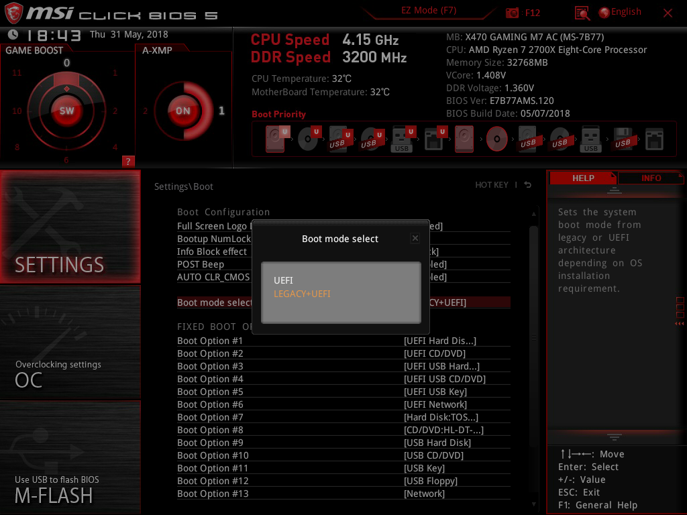Image resolution: width=687 pixels, height=515 pixels.
Task: Click the settings list scroll-down arrow
Action: pyautogui.click(x=533, y=504)
